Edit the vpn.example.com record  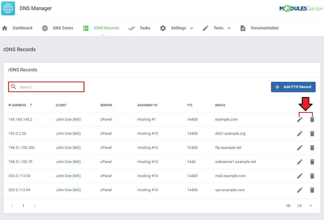tap(300, 190)
